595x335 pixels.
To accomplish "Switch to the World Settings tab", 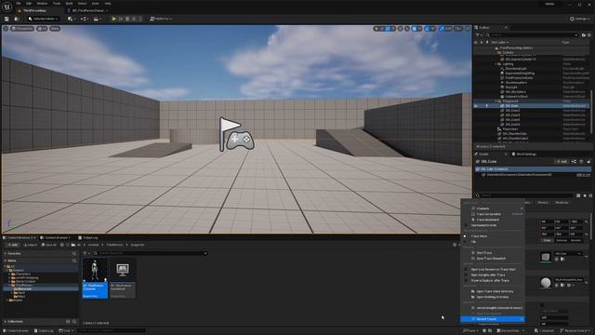I will pyautogui.click(x=524, y=154).
